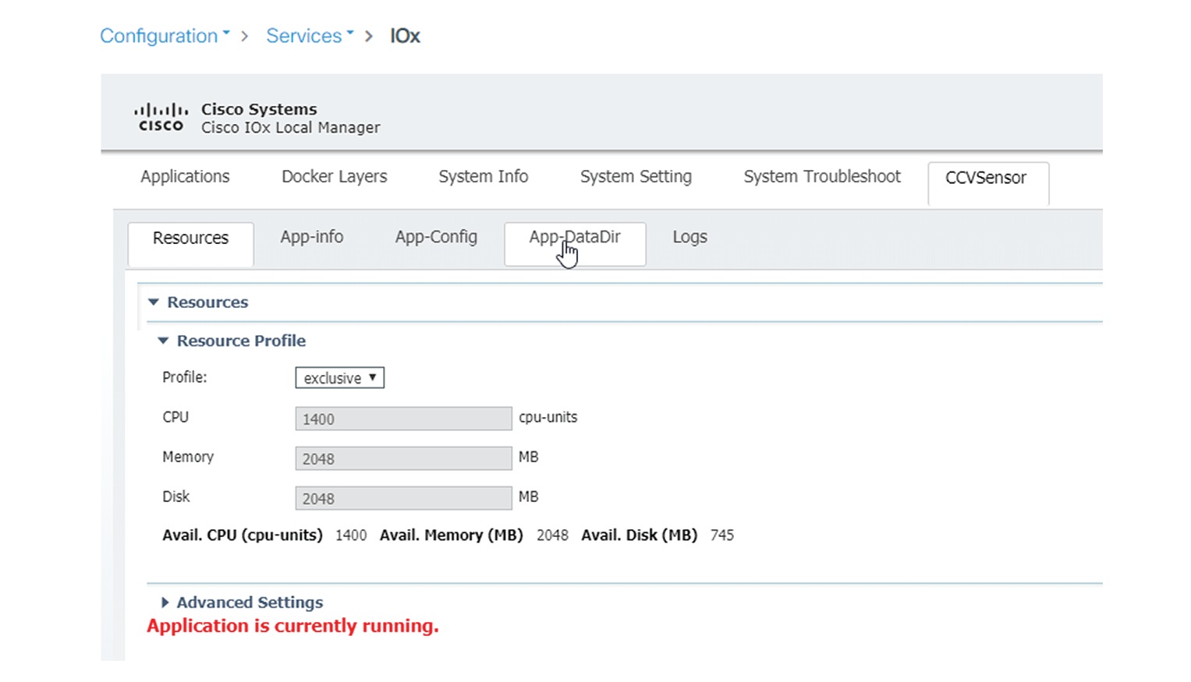View the Logs sub-tab
1191x682 pixels.
pos(689,237)
